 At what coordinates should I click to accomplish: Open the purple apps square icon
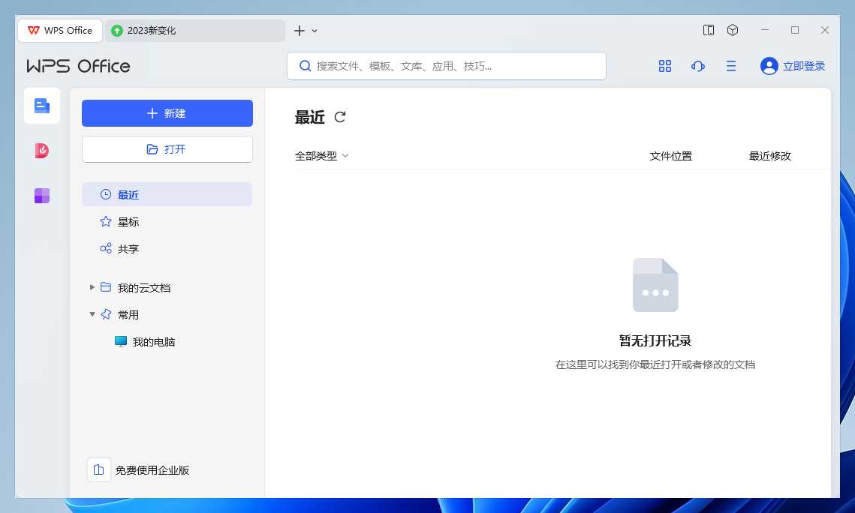(42, 196)
